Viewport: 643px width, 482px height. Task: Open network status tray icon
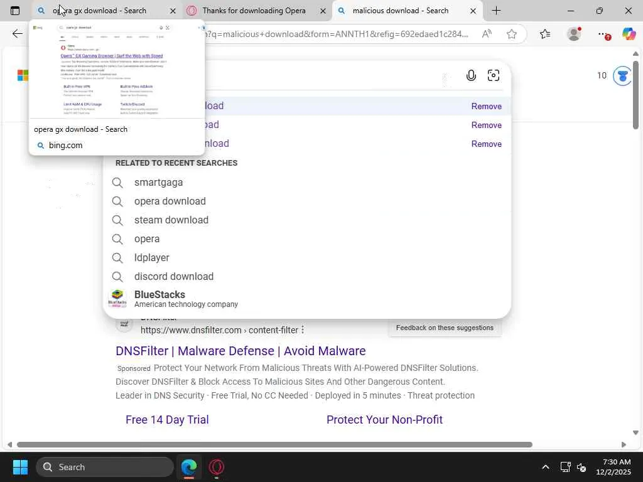[x=566, y=467]
